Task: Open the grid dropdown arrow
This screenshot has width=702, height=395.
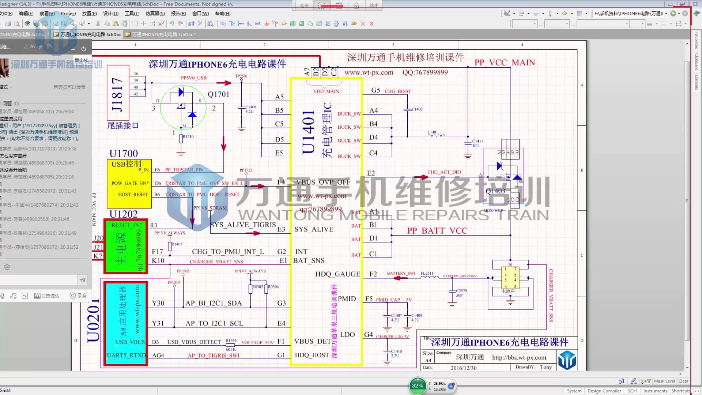Action: coord(586,14)
